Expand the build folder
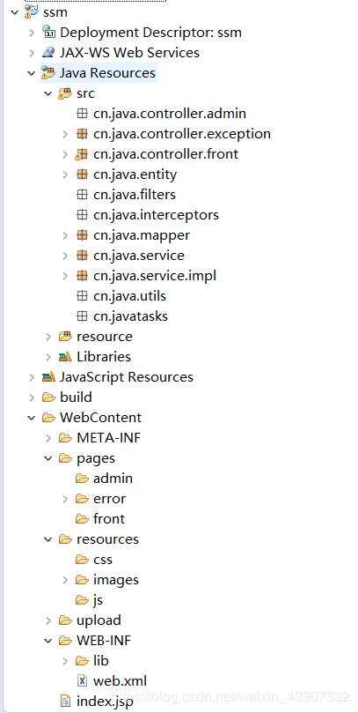 (x=32, y=397)
